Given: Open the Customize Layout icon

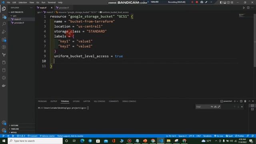Looking at the screenshot, I should click(x=232, y=2).
